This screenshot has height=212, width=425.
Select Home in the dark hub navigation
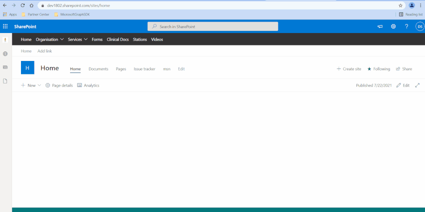click(x=26, y=39)
